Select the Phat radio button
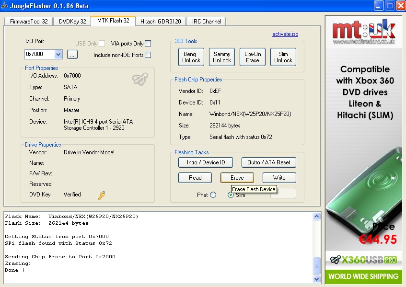Viewport: 406px width, 287px height. pyautogui.click(x=213, y=195)
